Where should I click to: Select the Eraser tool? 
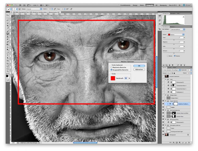(x=8, y=42)
